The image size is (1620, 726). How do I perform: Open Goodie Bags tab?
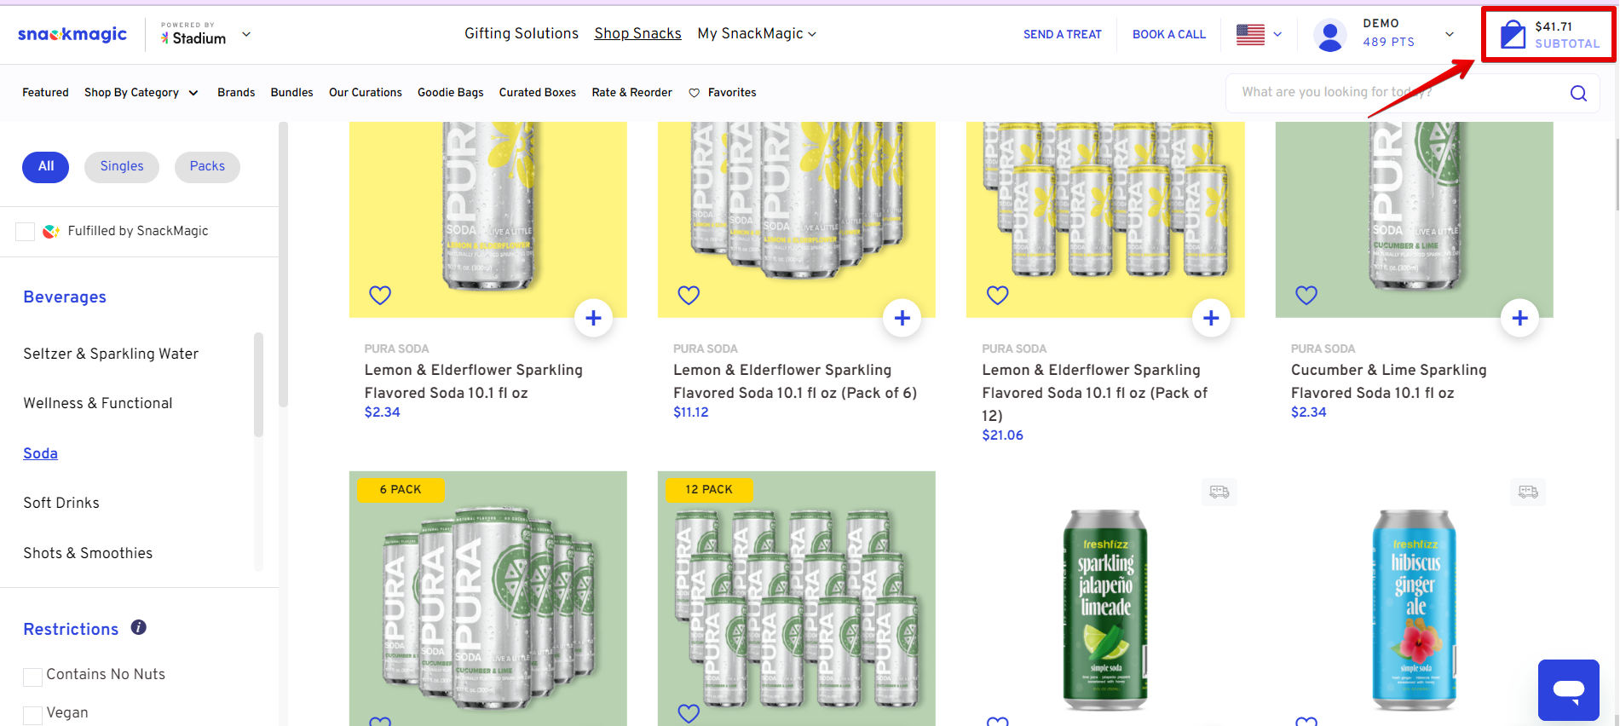pyautogui.click(x=451, y=92)
